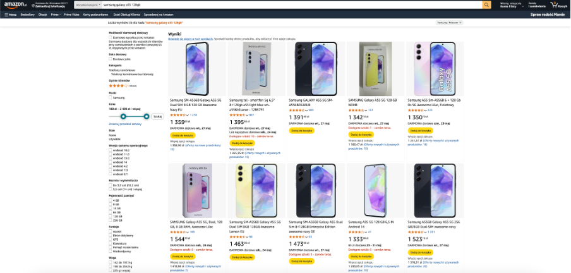Click the Szukaj price filter button
Screen dimensions: 571x273
[158, 116]
